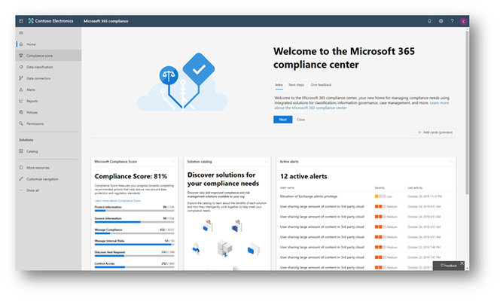The height and width of the screenshot is (301, 500).
Task: Click the welcome cloud illustration
Action: pyautogui.click(x=183, y=82)
